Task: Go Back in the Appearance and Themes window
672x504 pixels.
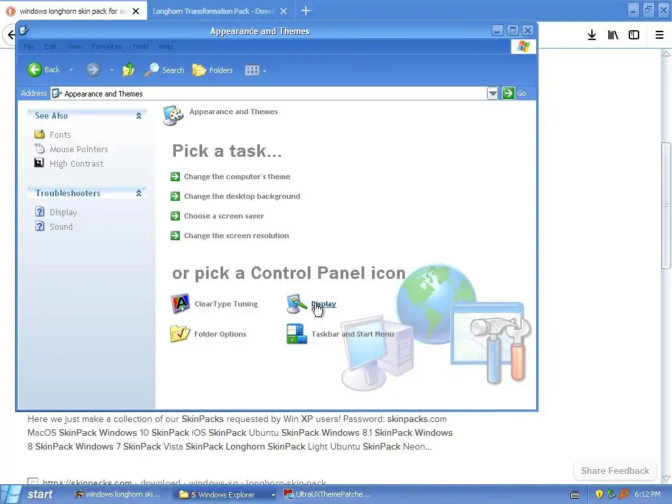Action: (x=44, y=70)
